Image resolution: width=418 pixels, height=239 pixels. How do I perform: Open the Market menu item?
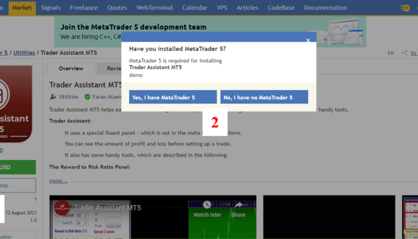pos(22,8)
